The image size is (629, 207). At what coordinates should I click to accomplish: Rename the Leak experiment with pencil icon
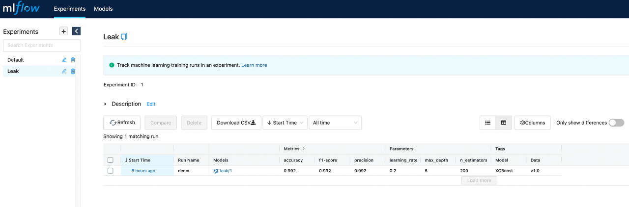point(64,71)
